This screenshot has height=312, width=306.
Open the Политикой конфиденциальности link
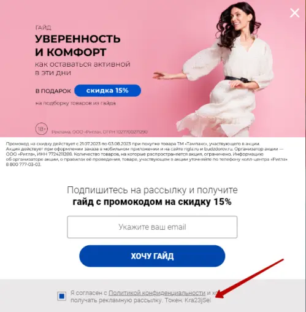click(x=157, y=293)
